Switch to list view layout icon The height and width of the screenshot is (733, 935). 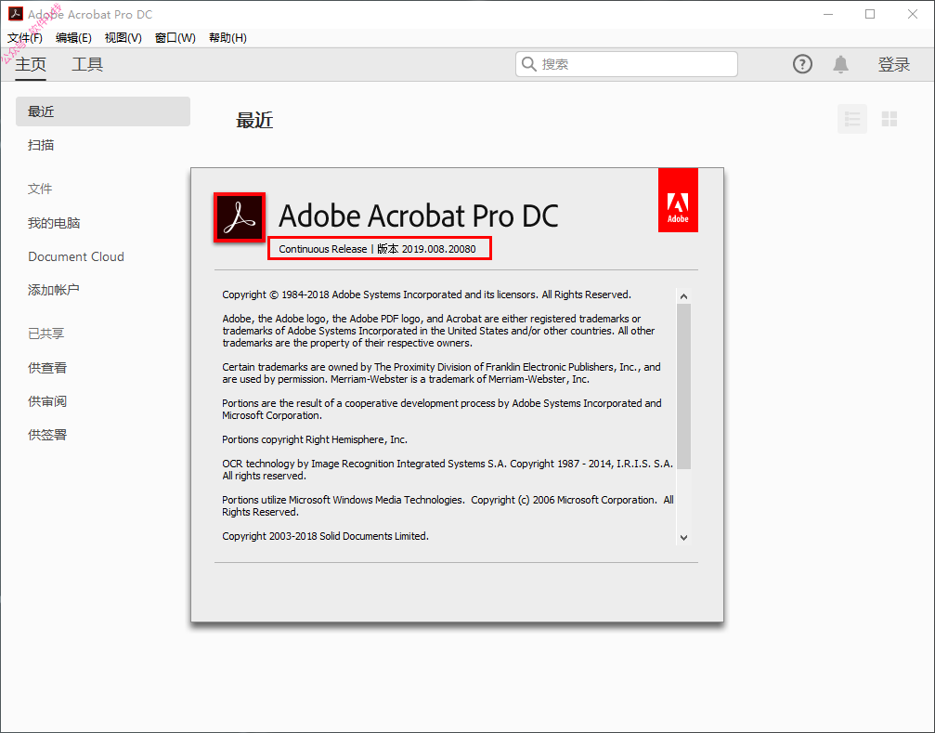pos(852,119)
